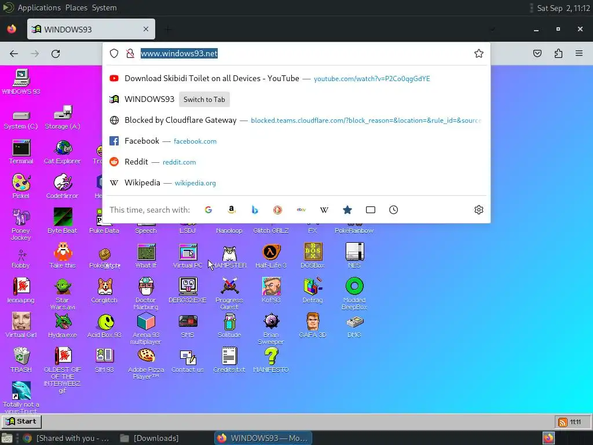Click the insecure connection padlock icon
593x445 pixels.
(x=130, y=53)
